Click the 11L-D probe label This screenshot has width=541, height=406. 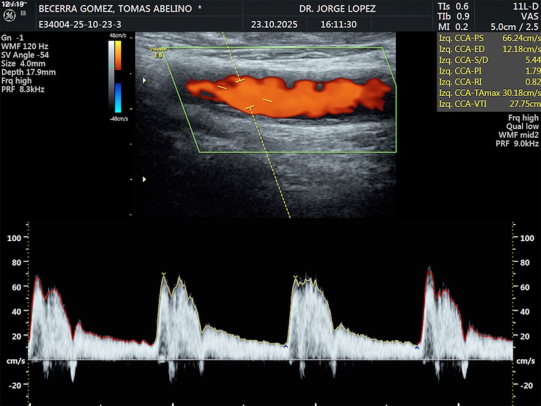[x=526, y=6]
